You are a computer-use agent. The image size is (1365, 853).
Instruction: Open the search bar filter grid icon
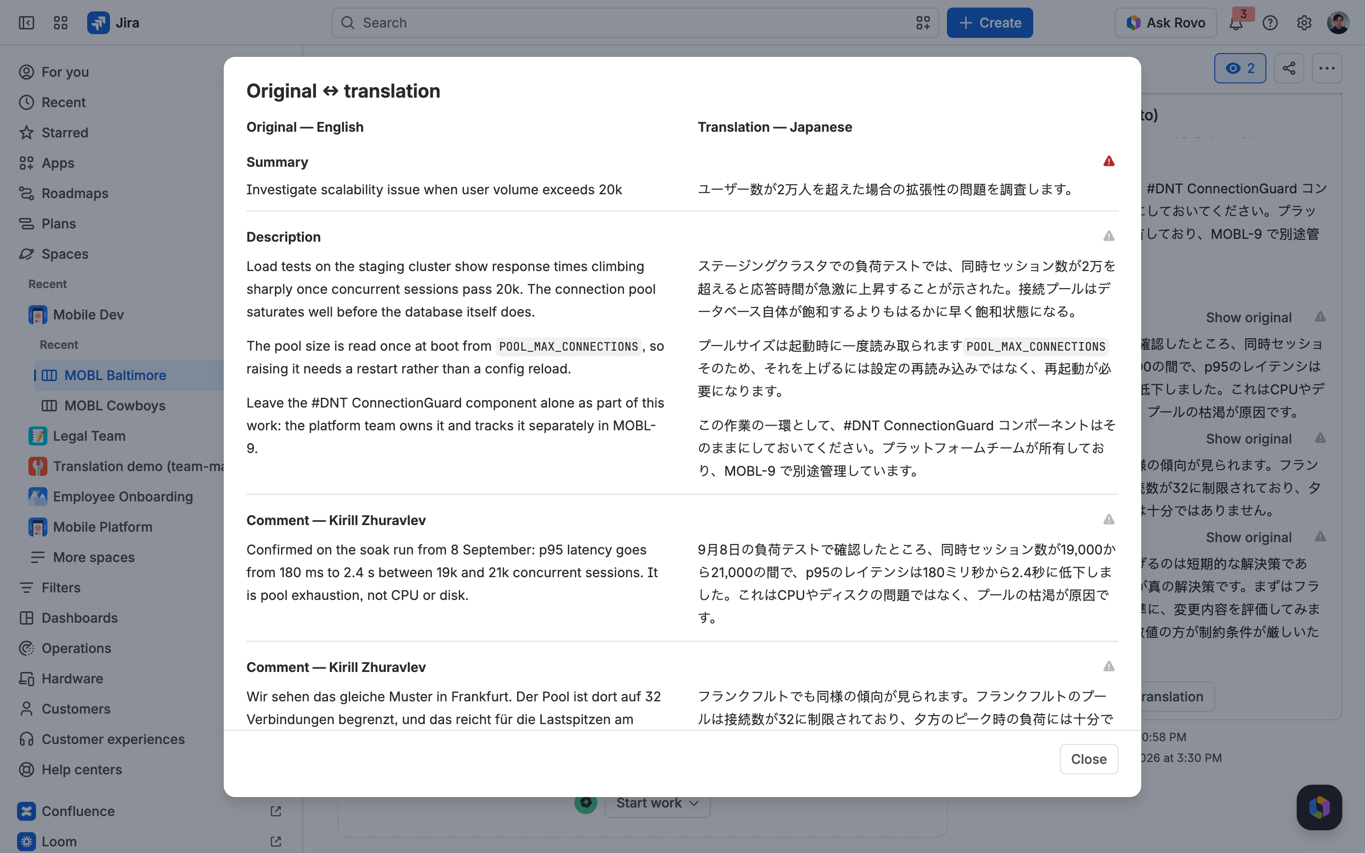923,23
